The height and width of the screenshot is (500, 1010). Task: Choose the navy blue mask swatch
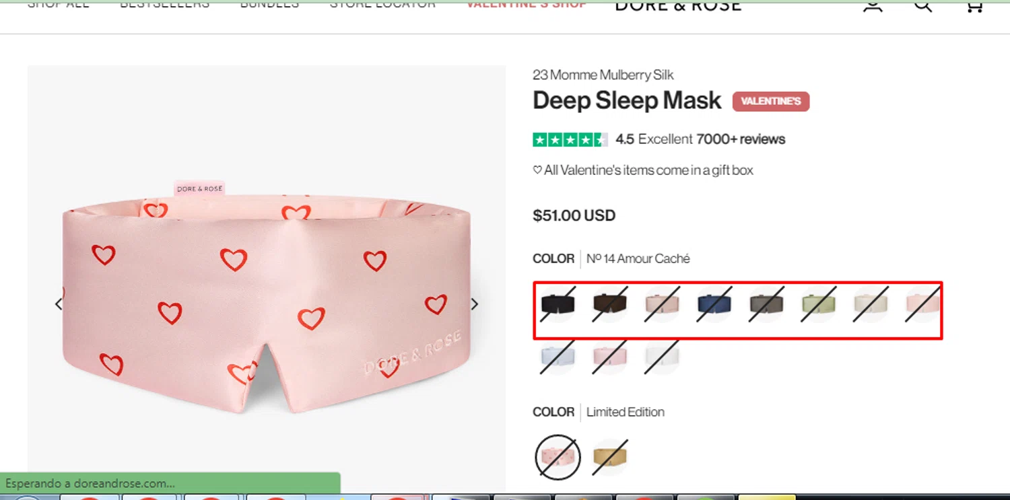714,304
